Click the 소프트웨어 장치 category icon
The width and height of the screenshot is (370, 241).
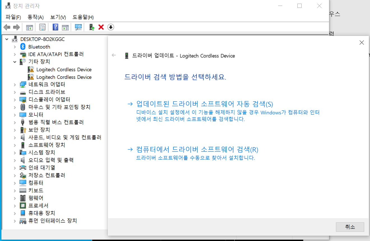[x=23, y=145]
